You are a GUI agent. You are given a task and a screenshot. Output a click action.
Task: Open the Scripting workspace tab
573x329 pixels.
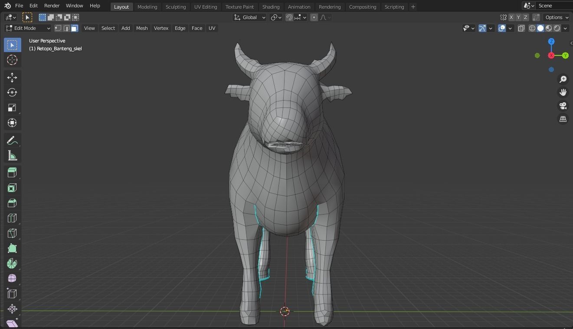394,7
